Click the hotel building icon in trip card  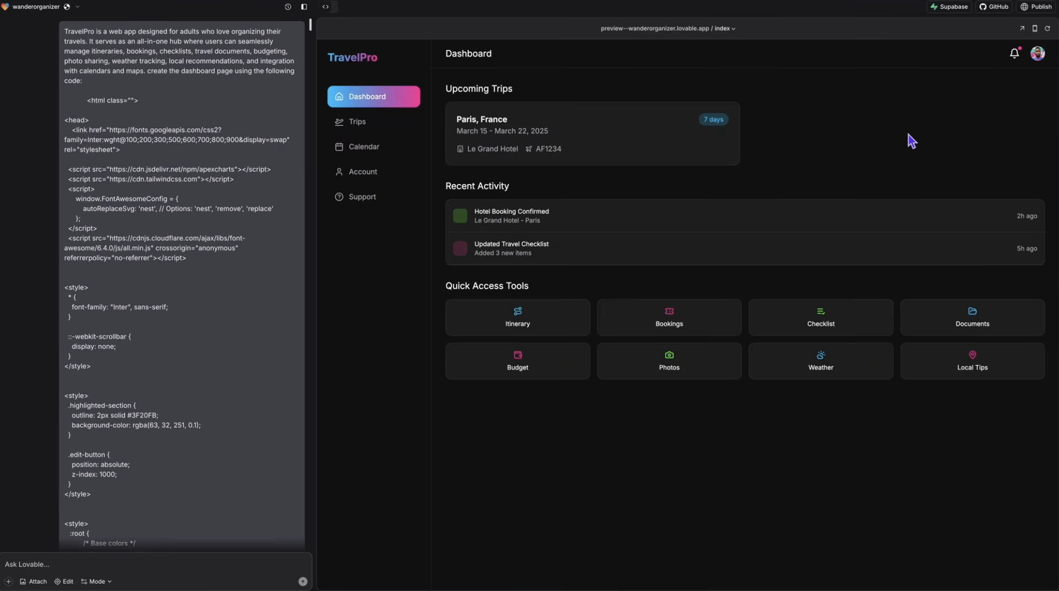pyautogui.click(x=460, y=149)
